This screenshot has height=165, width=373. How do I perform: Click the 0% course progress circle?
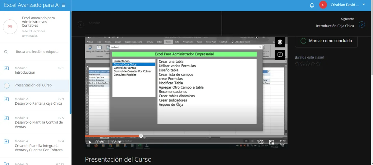point(10,26)
